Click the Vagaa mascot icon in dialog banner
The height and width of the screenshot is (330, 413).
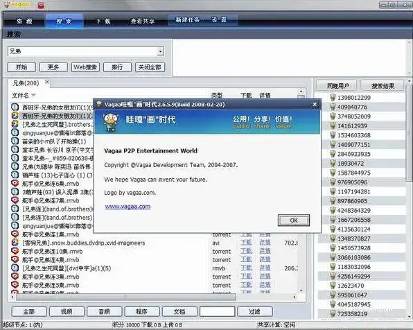[x=111, y=122]
